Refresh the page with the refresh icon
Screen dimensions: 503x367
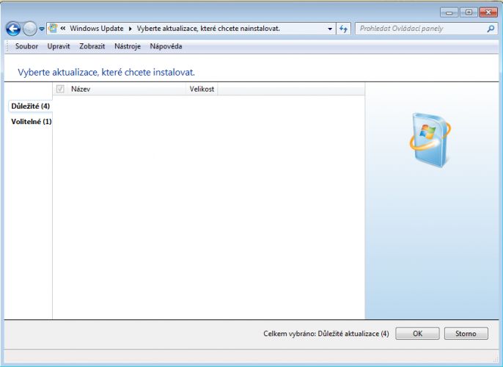tap(343, 29)
